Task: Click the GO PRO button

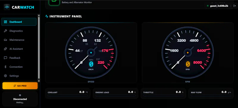Action: tap(20, 86)
